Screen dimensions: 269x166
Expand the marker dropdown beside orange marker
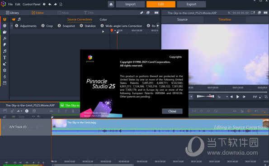click(115, 30)
